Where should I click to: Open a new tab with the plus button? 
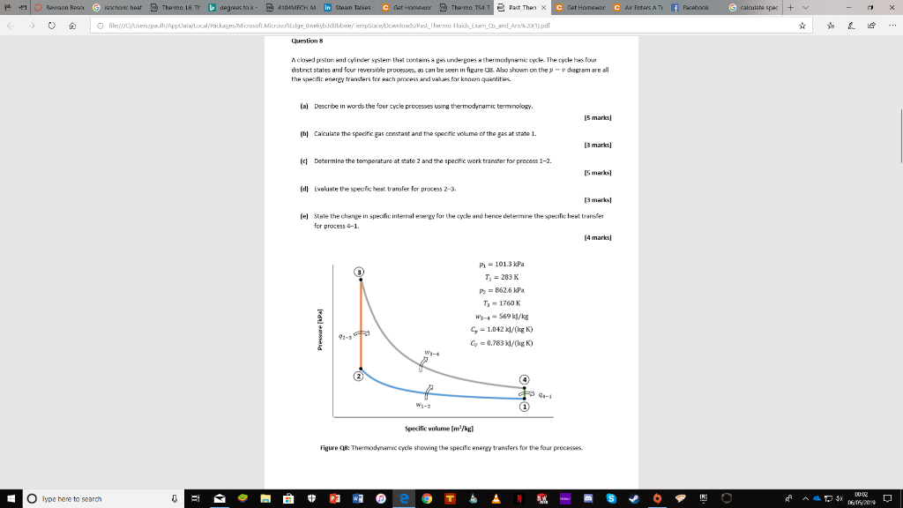pyautogui.click(x=790, y=6)
